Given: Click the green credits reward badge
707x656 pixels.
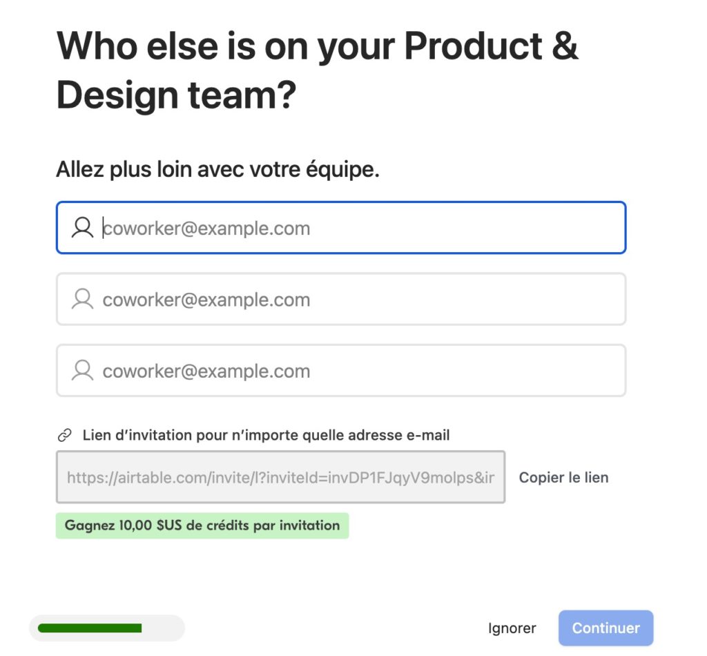Looking at the screenshot, I should tap(202, 525).
